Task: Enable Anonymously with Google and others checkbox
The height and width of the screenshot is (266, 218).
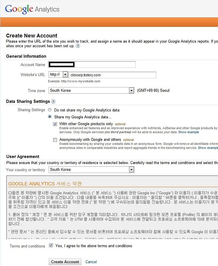Action: point(55,140)
